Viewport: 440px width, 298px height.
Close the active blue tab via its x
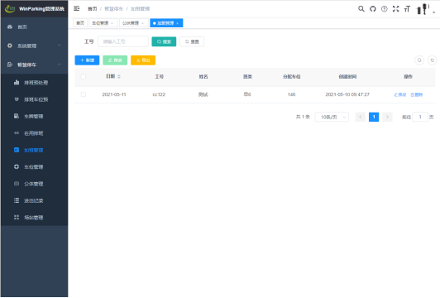point(177,23)
